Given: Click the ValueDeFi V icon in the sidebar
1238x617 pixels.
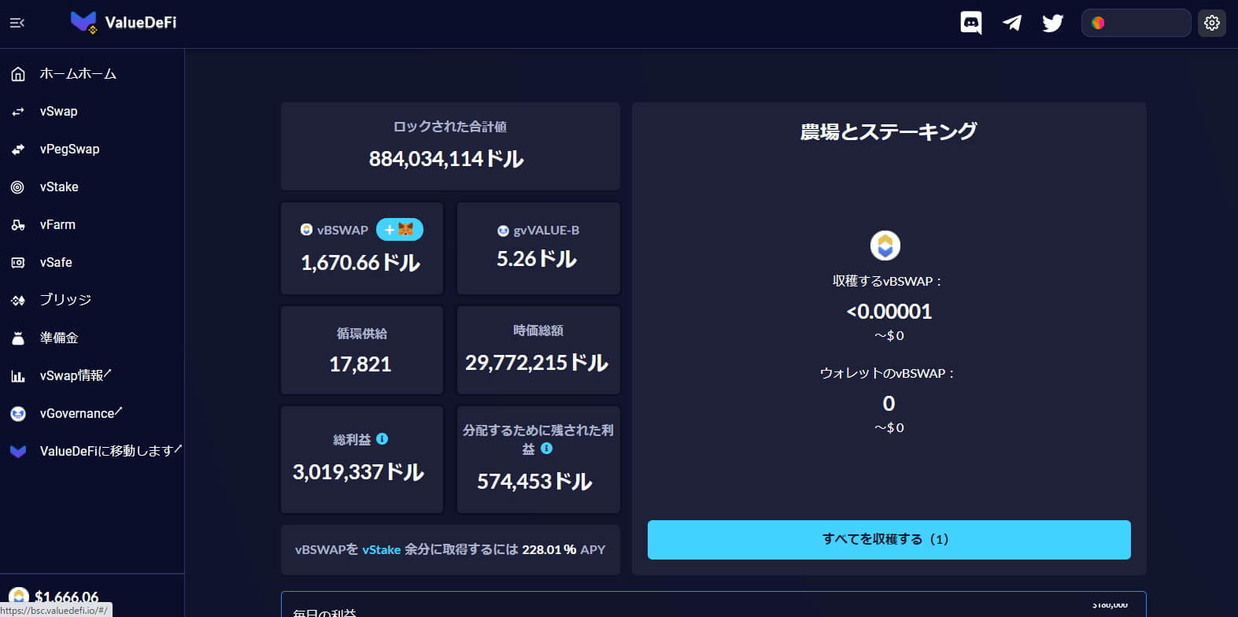Looking at the screenshot, I should coord(18,452).
